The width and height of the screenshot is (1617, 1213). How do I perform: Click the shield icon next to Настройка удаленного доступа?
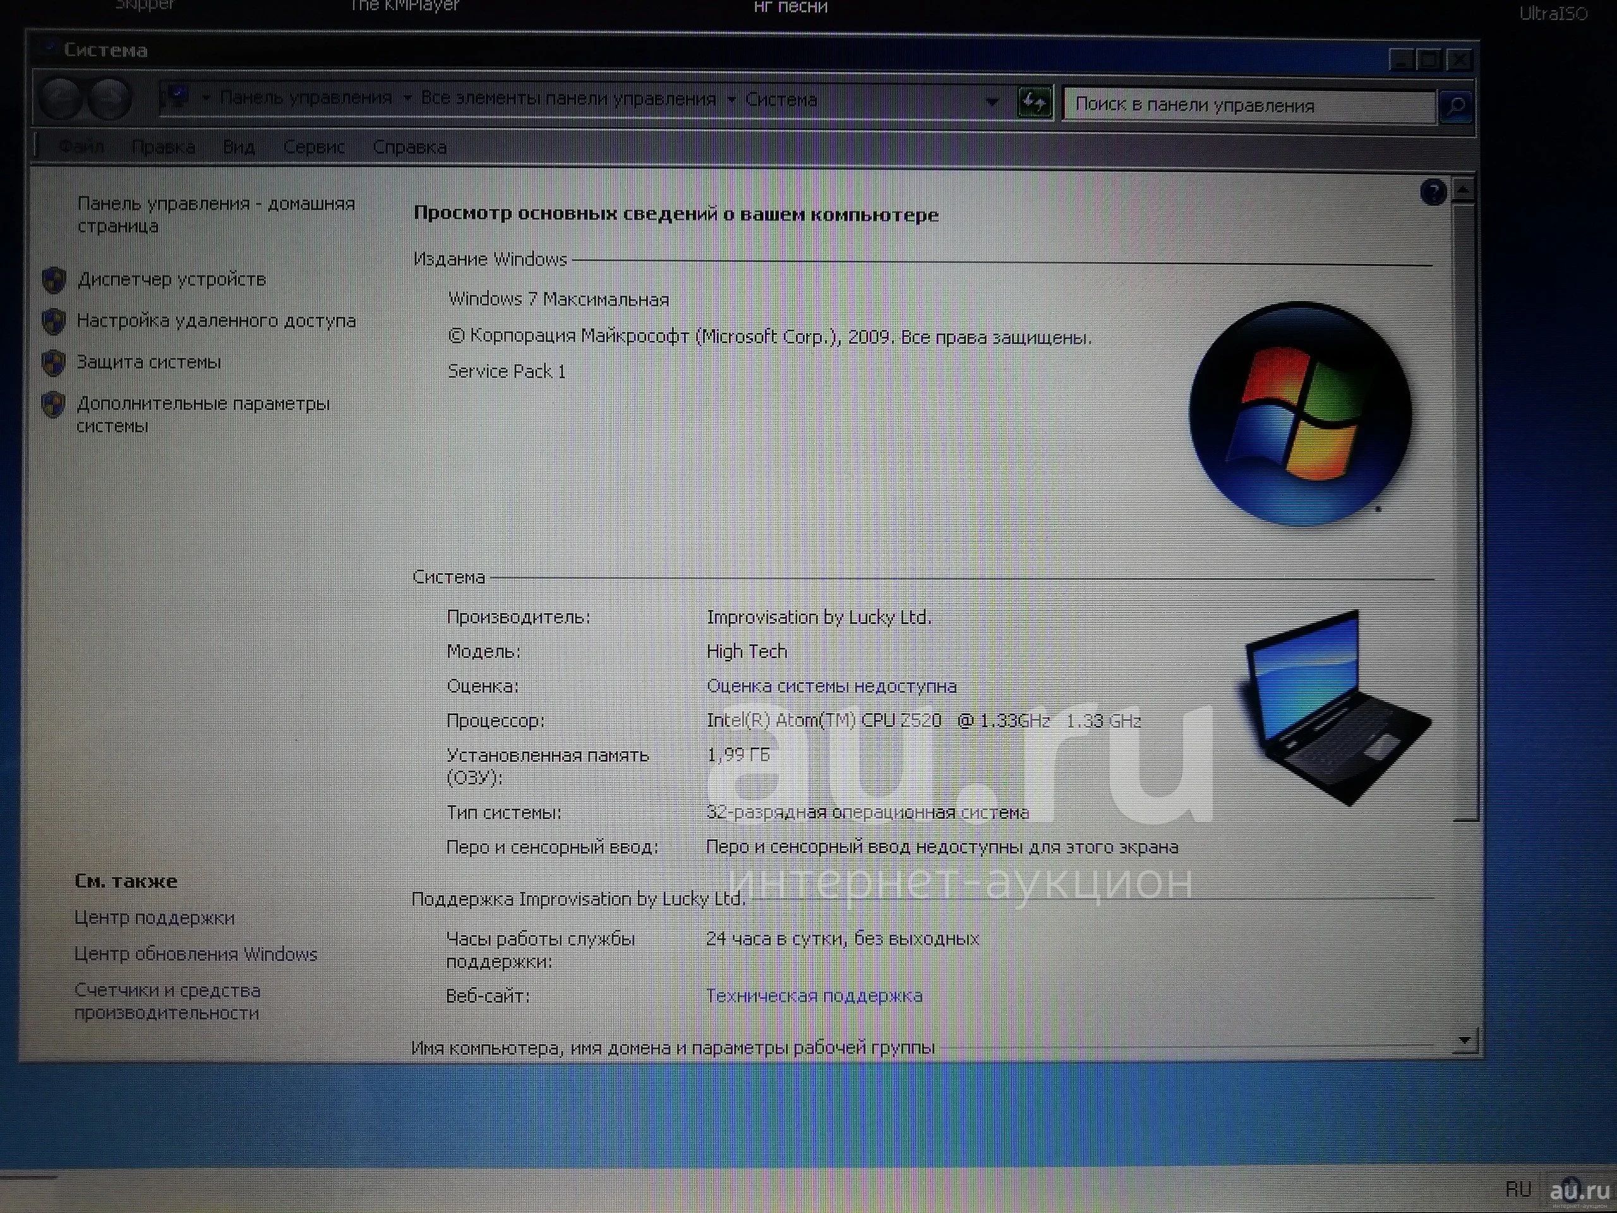(53, 321)
